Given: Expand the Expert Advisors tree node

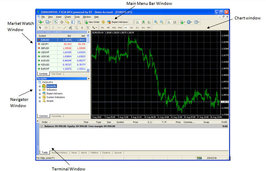Looking at the screenshot, I should [40, 94].
